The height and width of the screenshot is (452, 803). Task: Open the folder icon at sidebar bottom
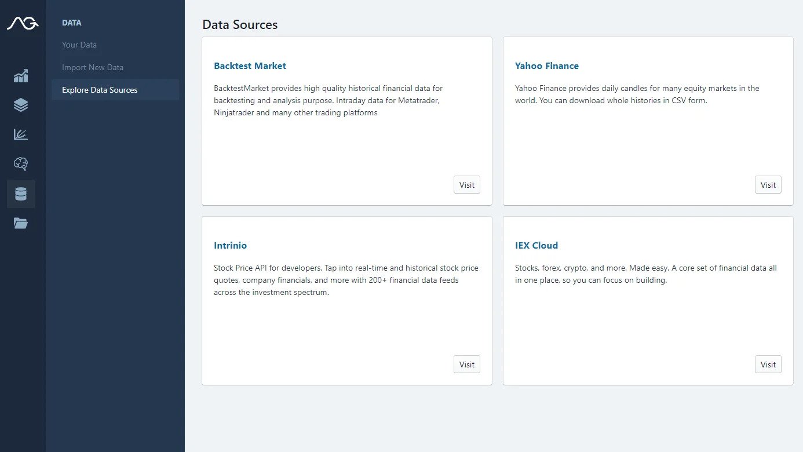tap(21, 223)
